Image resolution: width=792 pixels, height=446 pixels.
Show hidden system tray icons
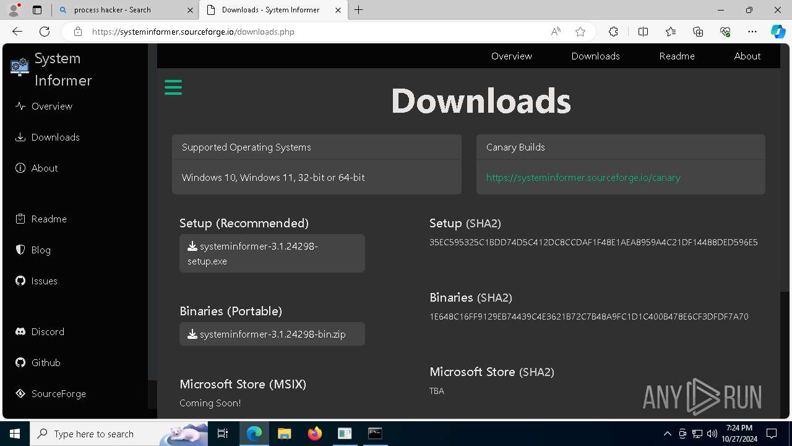667,434
